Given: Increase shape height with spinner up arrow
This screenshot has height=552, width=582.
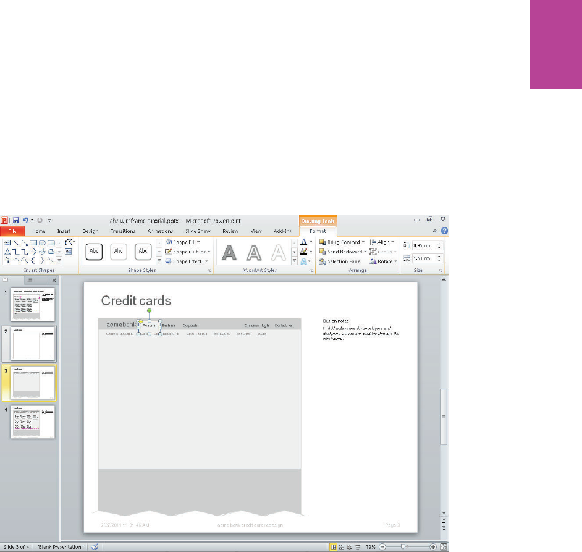Looking at the screenshot, I should coord(439,244).
